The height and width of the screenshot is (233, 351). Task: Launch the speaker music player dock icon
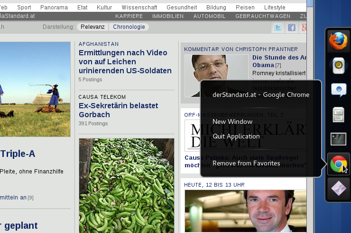click(x=338, y=65)
